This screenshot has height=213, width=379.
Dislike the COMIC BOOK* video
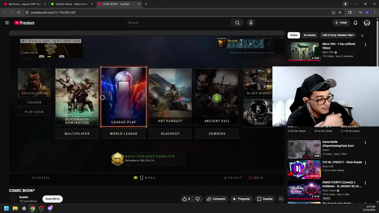point(198,199)
